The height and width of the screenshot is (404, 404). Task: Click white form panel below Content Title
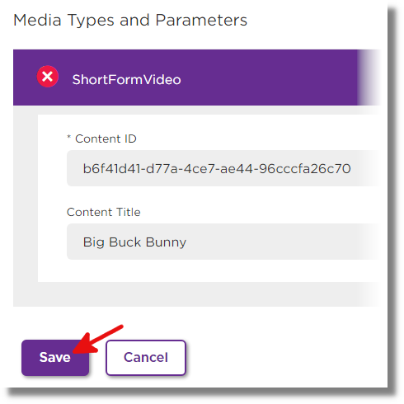[x=209, y=271]
